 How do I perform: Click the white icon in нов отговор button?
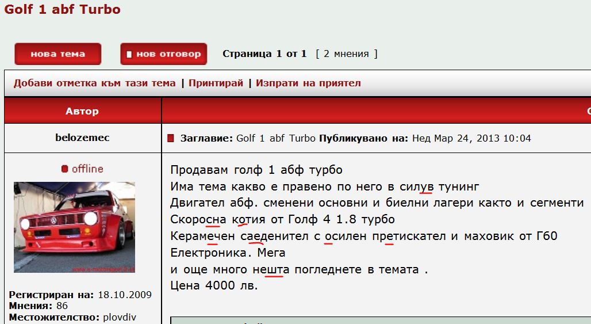point(129,54)
